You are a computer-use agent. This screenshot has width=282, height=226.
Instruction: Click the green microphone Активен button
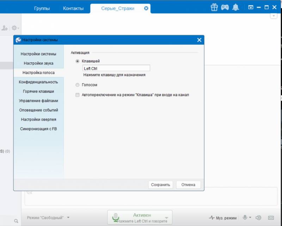(140, 218)
